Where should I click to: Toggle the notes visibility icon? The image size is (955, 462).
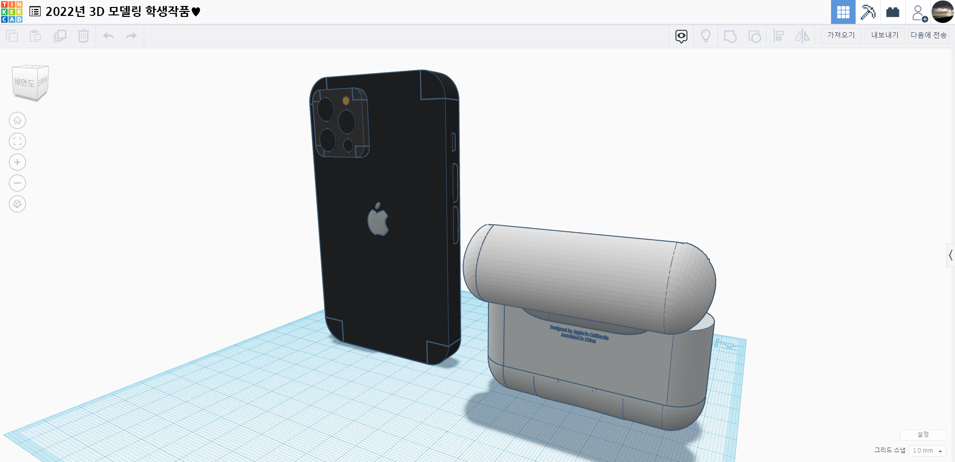681,36
